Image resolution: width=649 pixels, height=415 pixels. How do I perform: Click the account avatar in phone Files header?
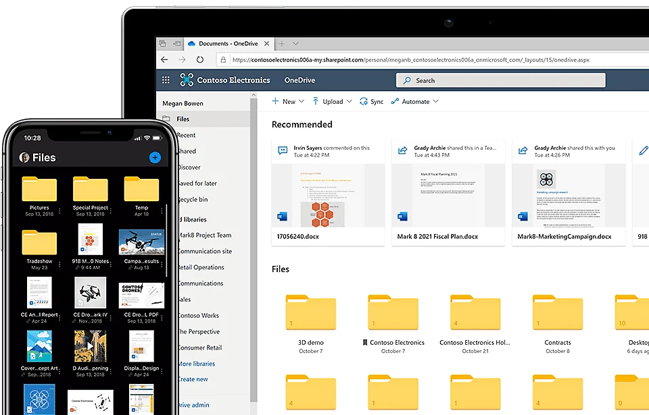(24, 157)
